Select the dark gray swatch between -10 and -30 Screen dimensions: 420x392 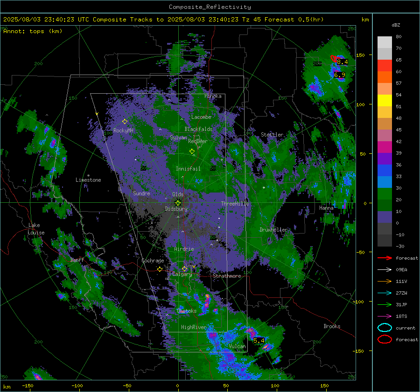point(385,241)
